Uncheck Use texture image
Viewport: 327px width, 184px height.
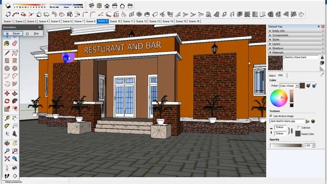271,116
